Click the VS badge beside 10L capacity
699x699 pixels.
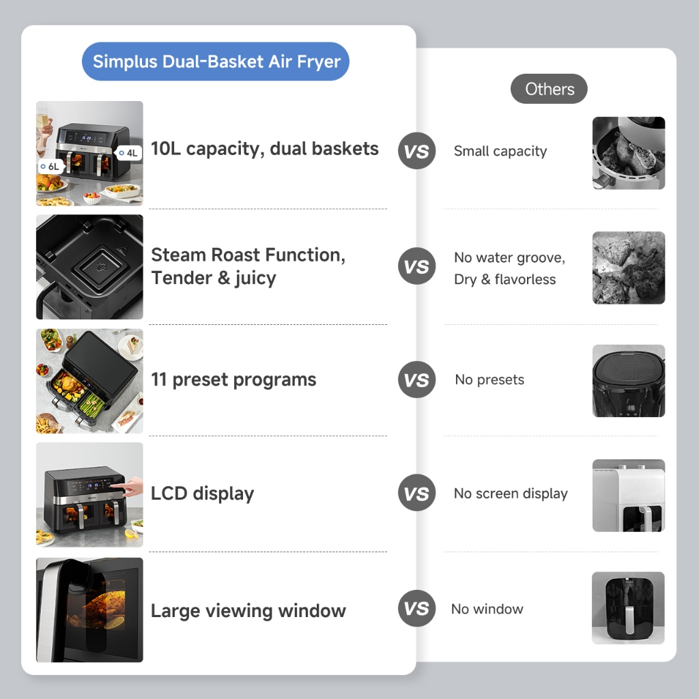[x=416, y=151]
